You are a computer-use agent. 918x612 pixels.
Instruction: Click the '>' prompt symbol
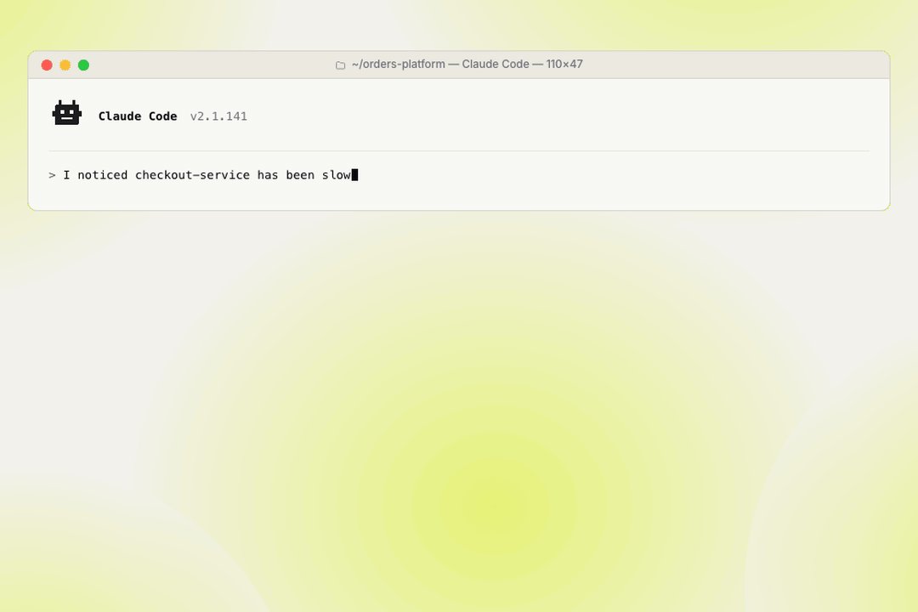tap(52, 175)
